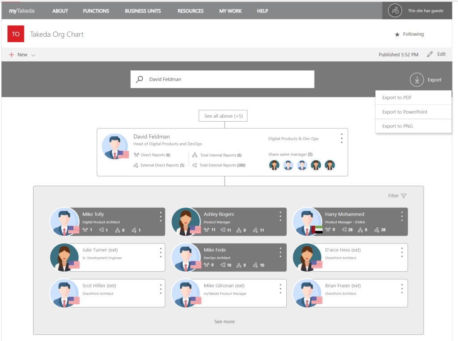Image resolution: width=458 pixels, height=341 pixels.
Task: Click This site has guests text
Action: tap(426, 11)
